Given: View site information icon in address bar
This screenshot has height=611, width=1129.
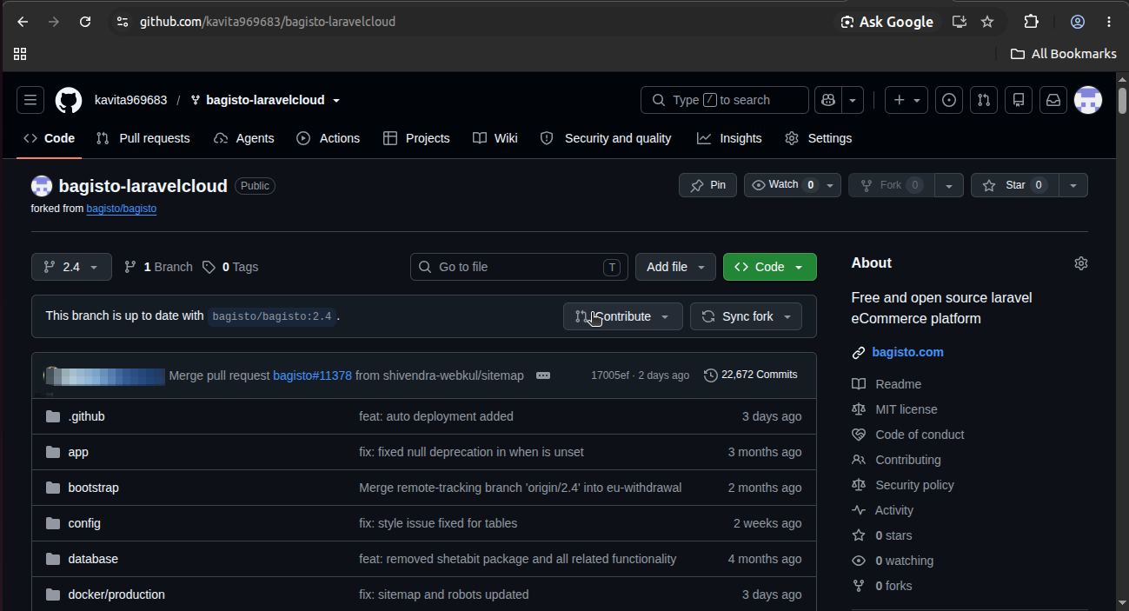Looking at the screenshot, I should point(123,22).
